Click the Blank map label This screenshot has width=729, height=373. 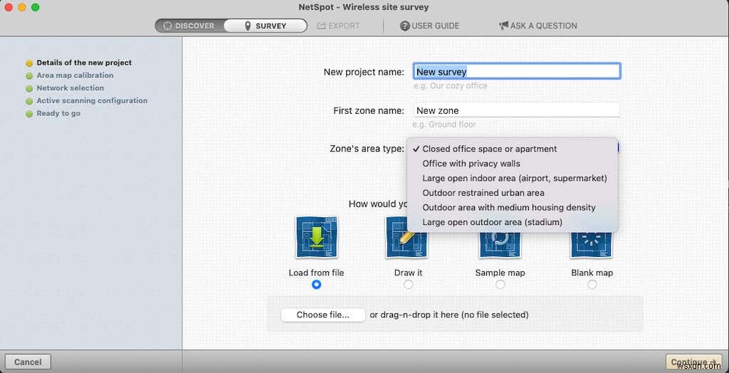coord(592,273)
